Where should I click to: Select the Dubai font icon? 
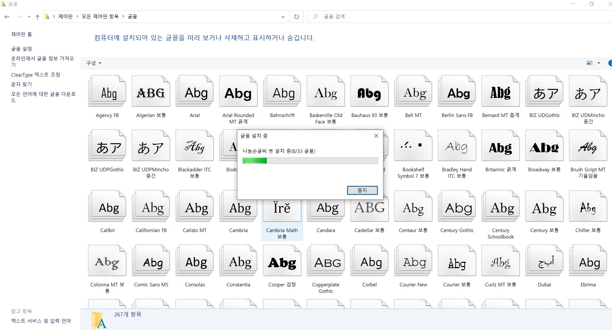(544, 261)
